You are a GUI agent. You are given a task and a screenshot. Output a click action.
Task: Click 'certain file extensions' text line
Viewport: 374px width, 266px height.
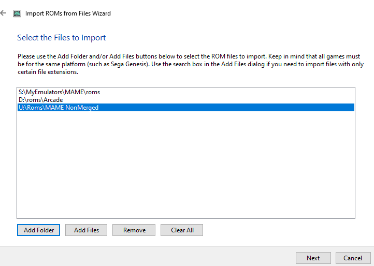(48, 72)
